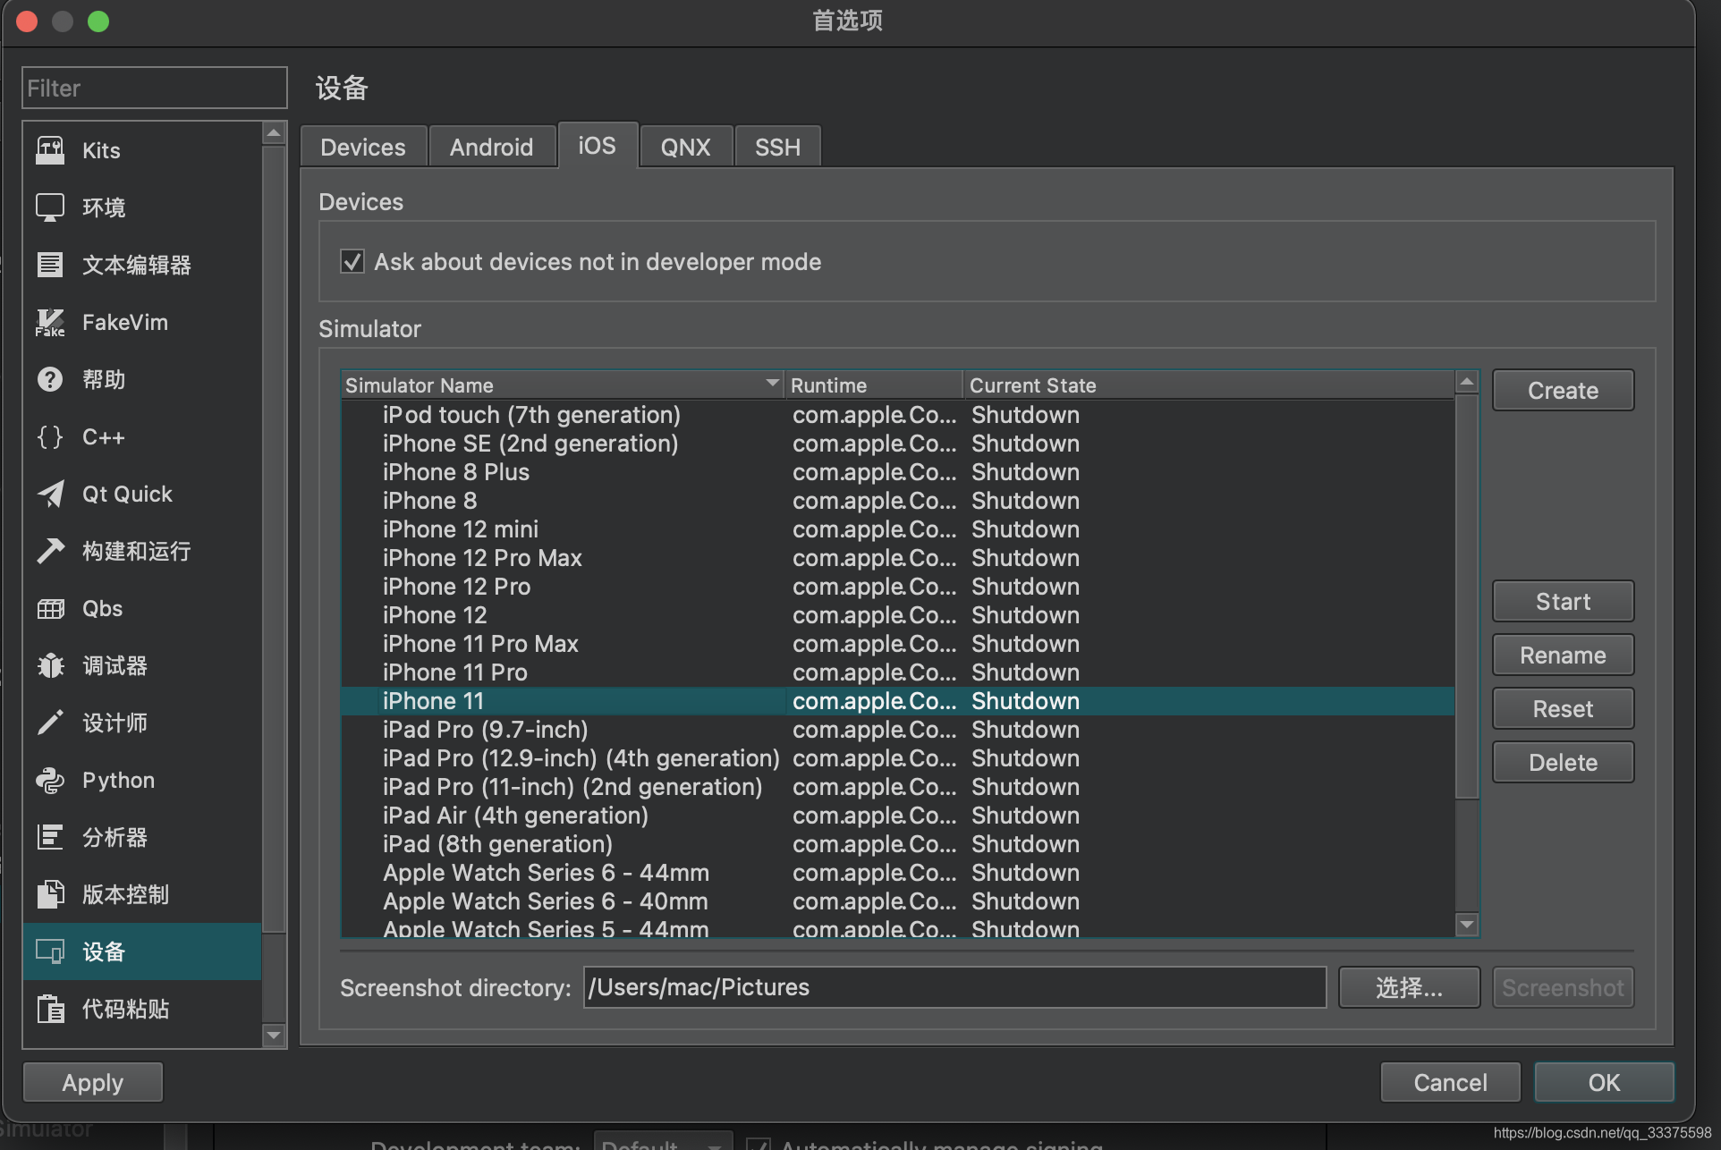The width and height of the screenshot is (1721, 1150).
Task: Click the 选择... browse button
Action: pyautogui.click(x=1409, y=988)
